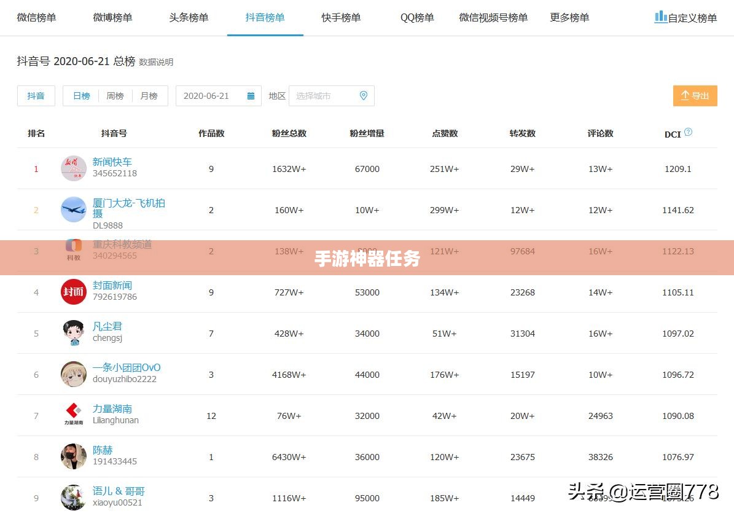Click the location pin icon
This screenshot has width=734, height=516.
tap(364, 95)
